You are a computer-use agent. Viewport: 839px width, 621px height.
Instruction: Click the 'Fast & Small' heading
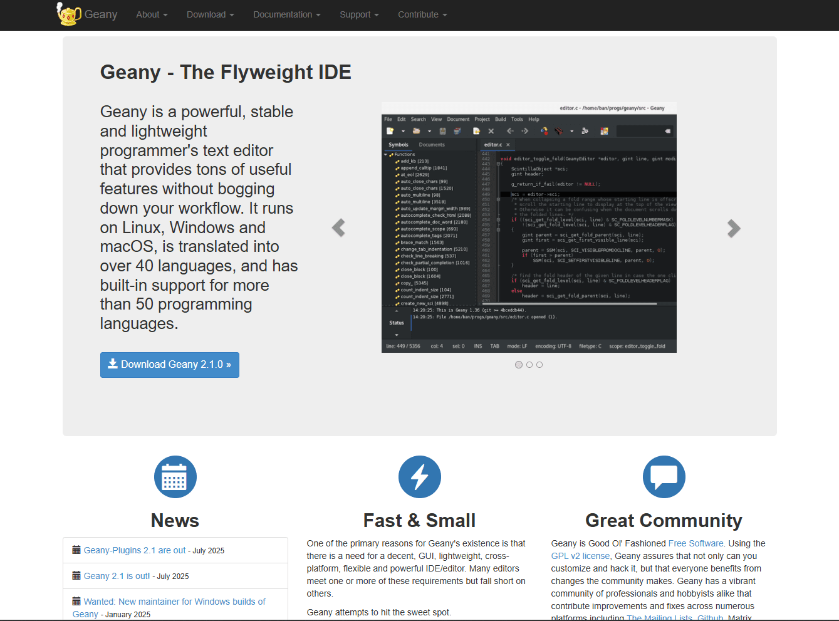pos(419,521)
